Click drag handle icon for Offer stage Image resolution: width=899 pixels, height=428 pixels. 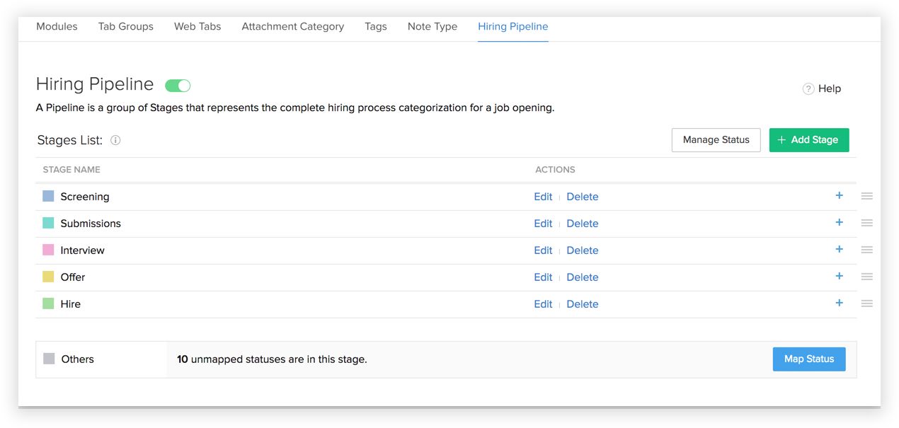(866, 277)
